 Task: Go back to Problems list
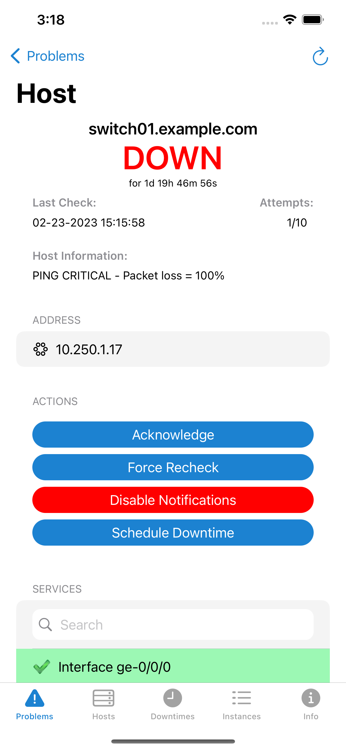point(55,56)
